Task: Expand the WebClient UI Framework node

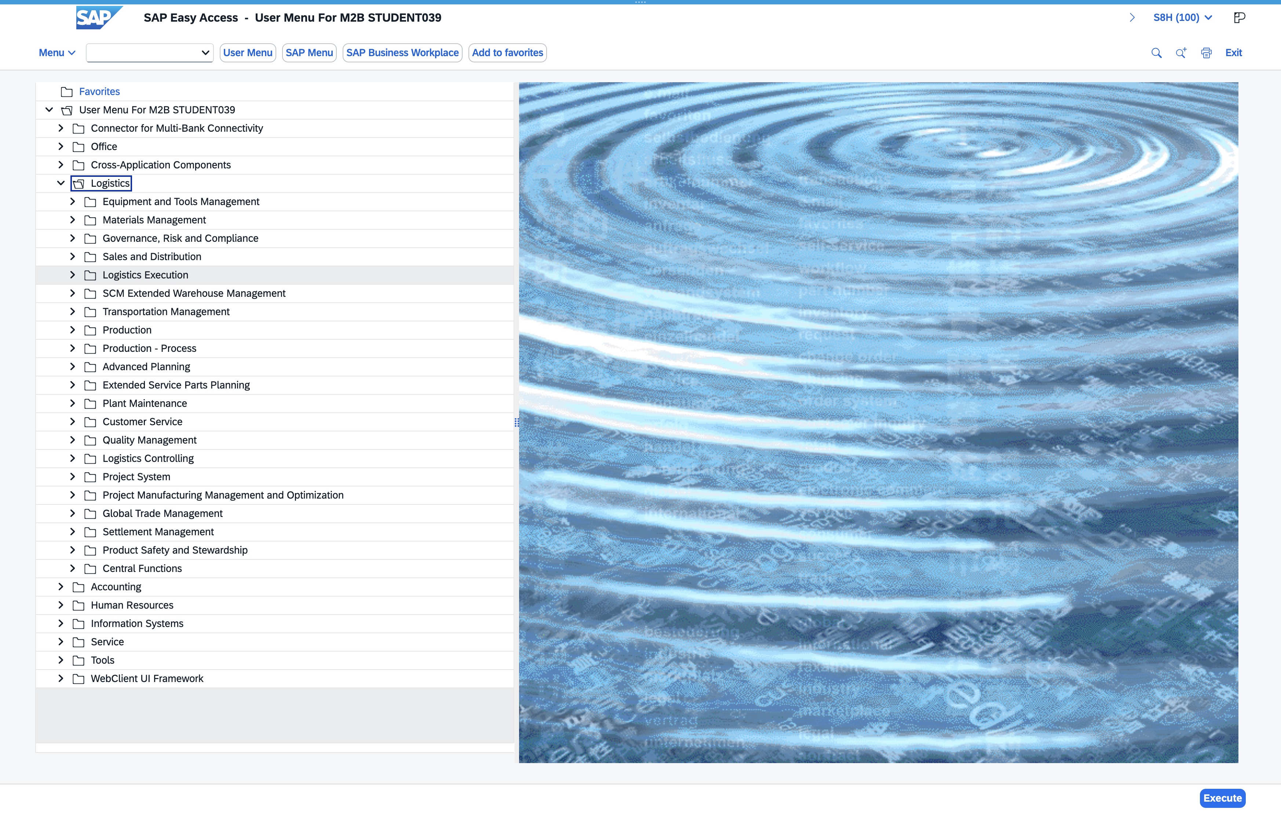Action: tap(61, 678)
